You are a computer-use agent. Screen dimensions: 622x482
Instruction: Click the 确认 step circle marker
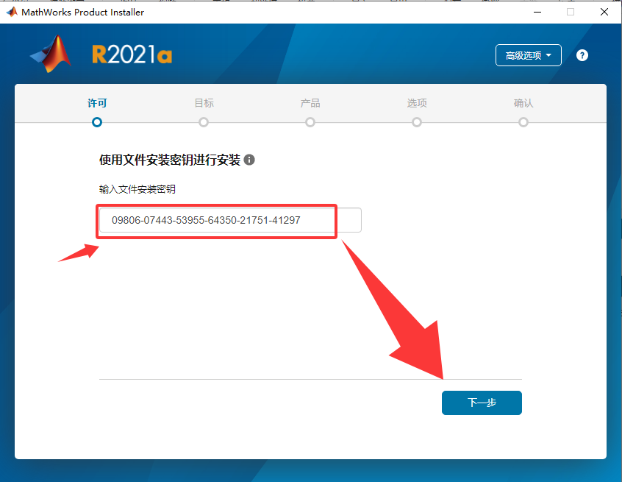tap(523, 122)
